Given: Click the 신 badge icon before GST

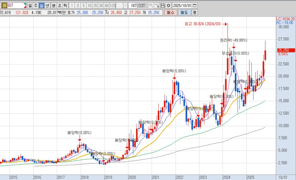Looking at the screenshot, I should click(4, 6).
